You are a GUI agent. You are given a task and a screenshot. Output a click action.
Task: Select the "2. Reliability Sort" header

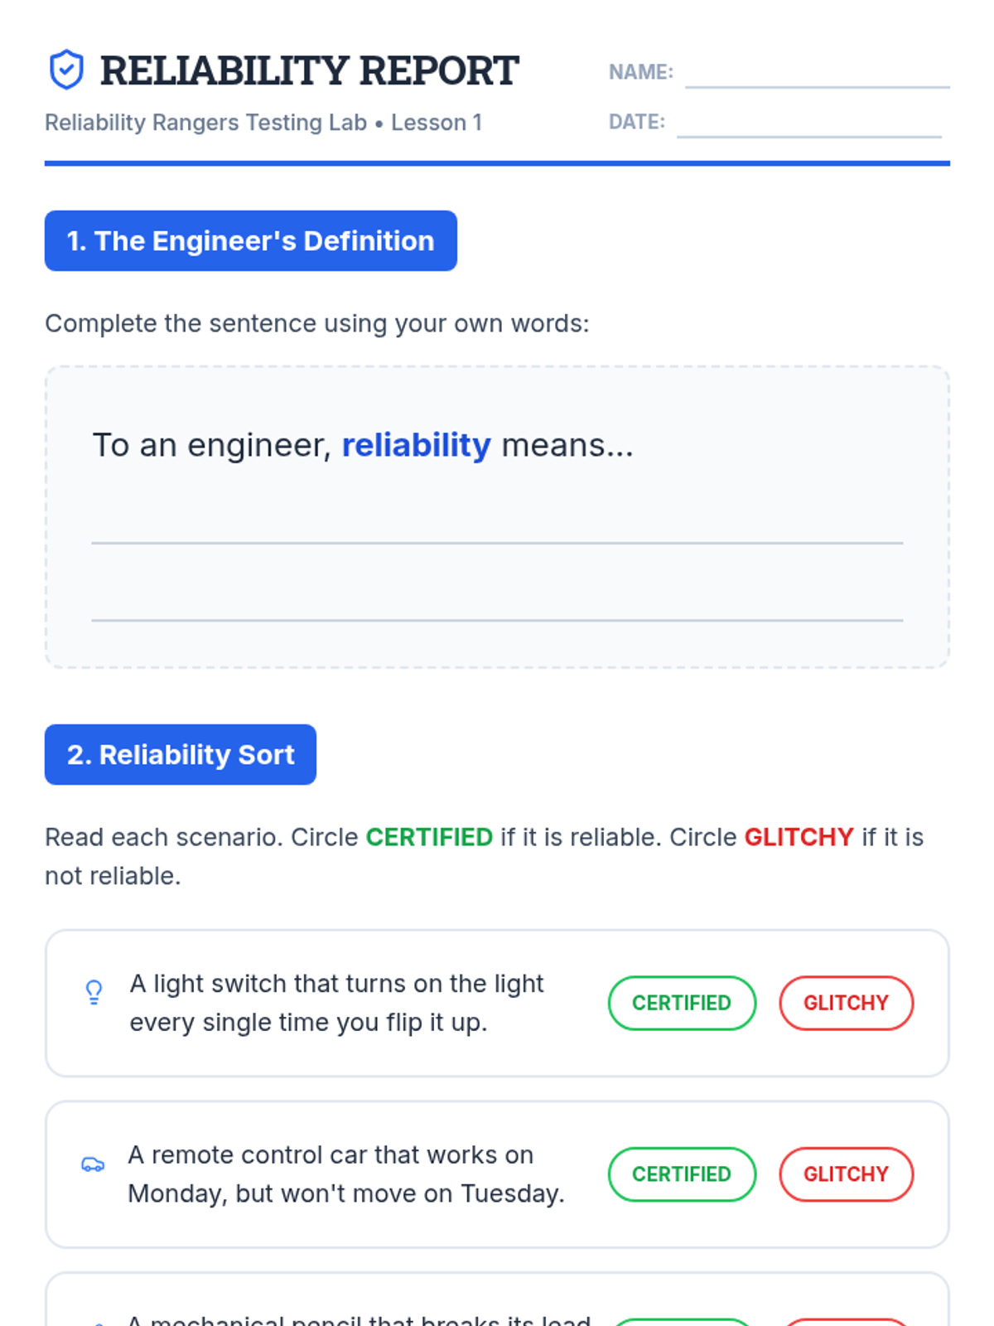tap(181, 755)
